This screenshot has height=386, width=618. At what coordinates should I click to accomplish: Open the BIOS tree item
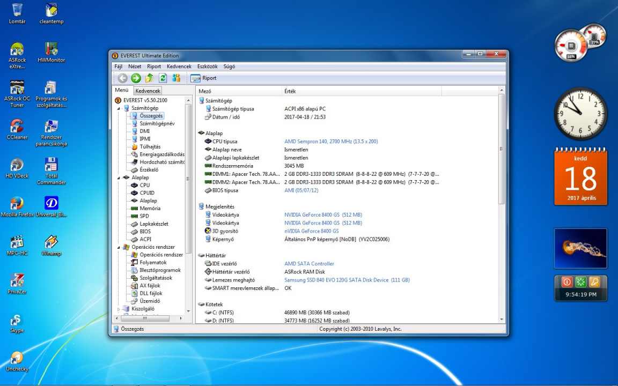tap(145, 232)
